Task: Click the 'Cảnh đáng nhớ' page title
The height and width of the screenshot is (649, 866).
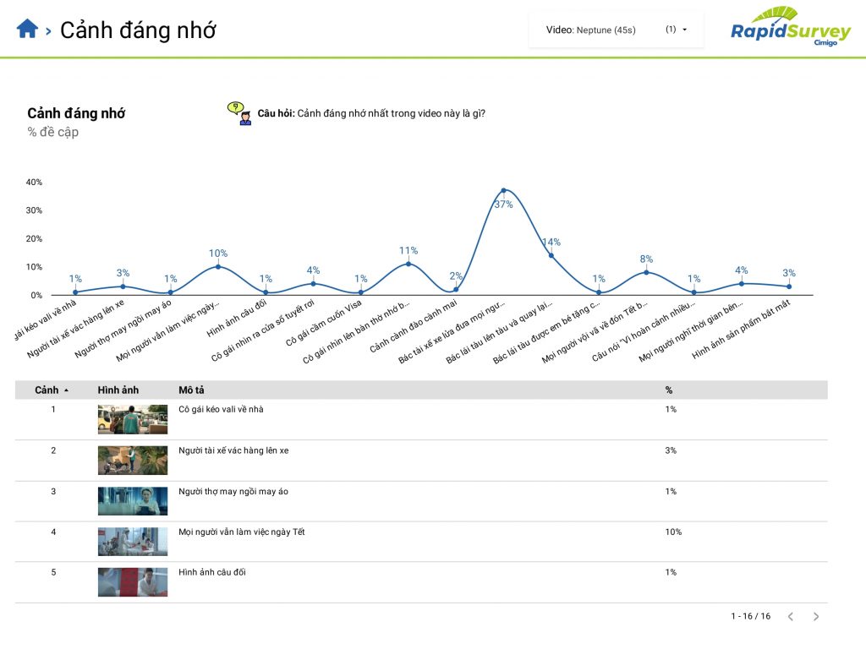Action: pyautogui.click(x=138, y=30)
